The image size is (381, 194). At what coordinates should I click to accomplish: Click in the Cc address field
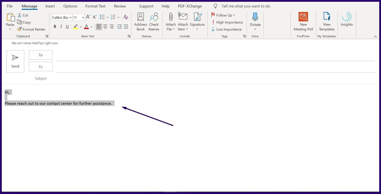215,67
